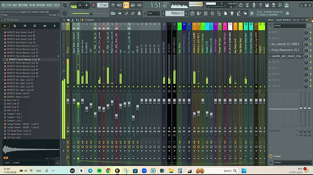The height and width of the screenshot is (175, 313).
Task: Click the audio editor scissors icon
Action: [x=247, y=5]
